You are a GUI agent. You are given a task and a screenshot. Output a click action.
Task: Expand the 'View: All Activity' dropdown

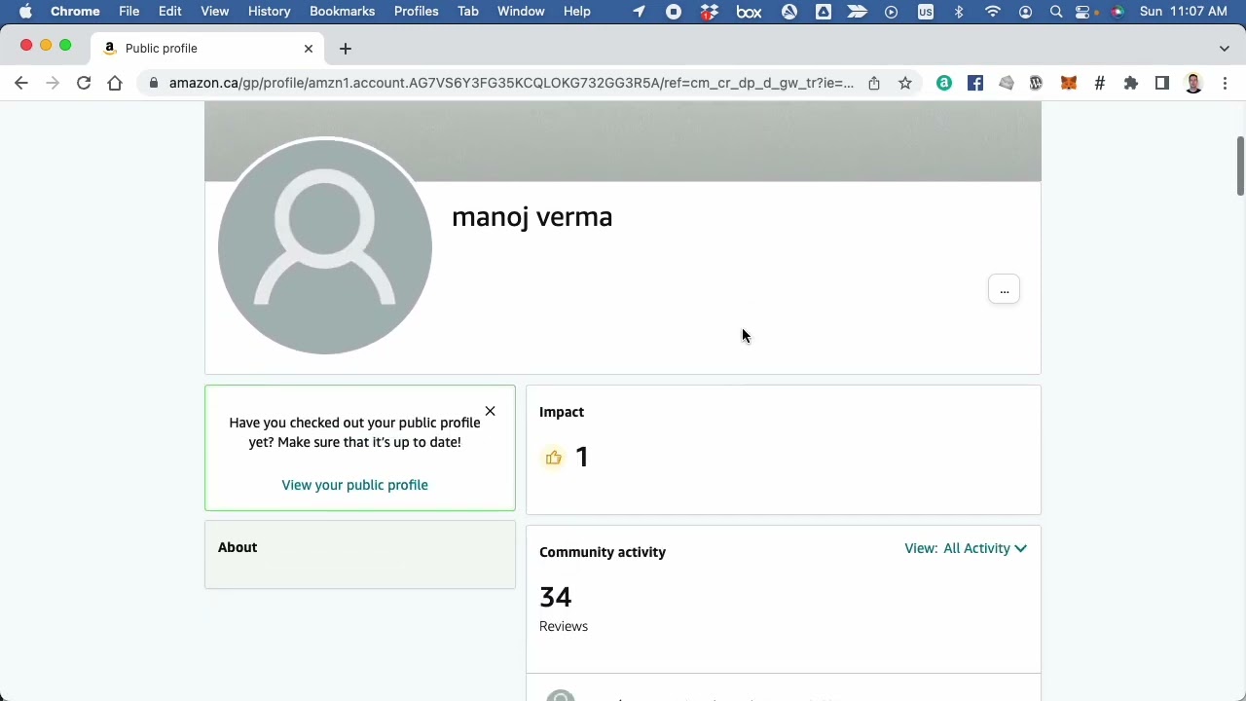pos(966,548)
